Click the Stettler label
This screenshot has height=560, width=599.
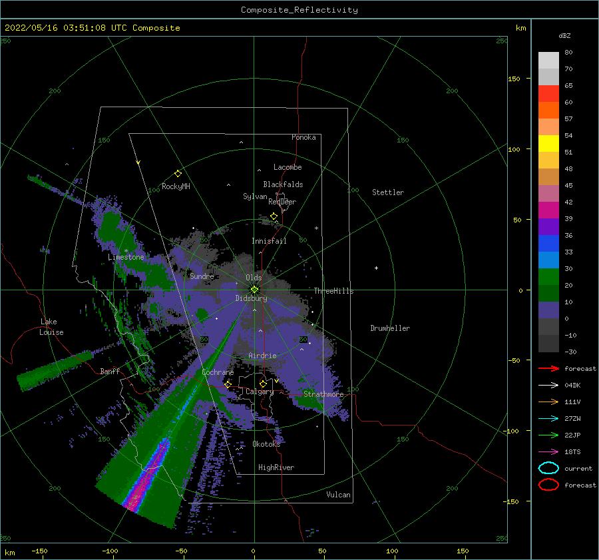click(x=388, y=192)
